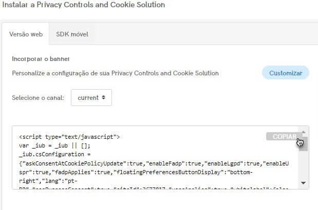Click the Personalize a configuração description text
The height and width of the screenshot is (210, 318).
[115, 73]
